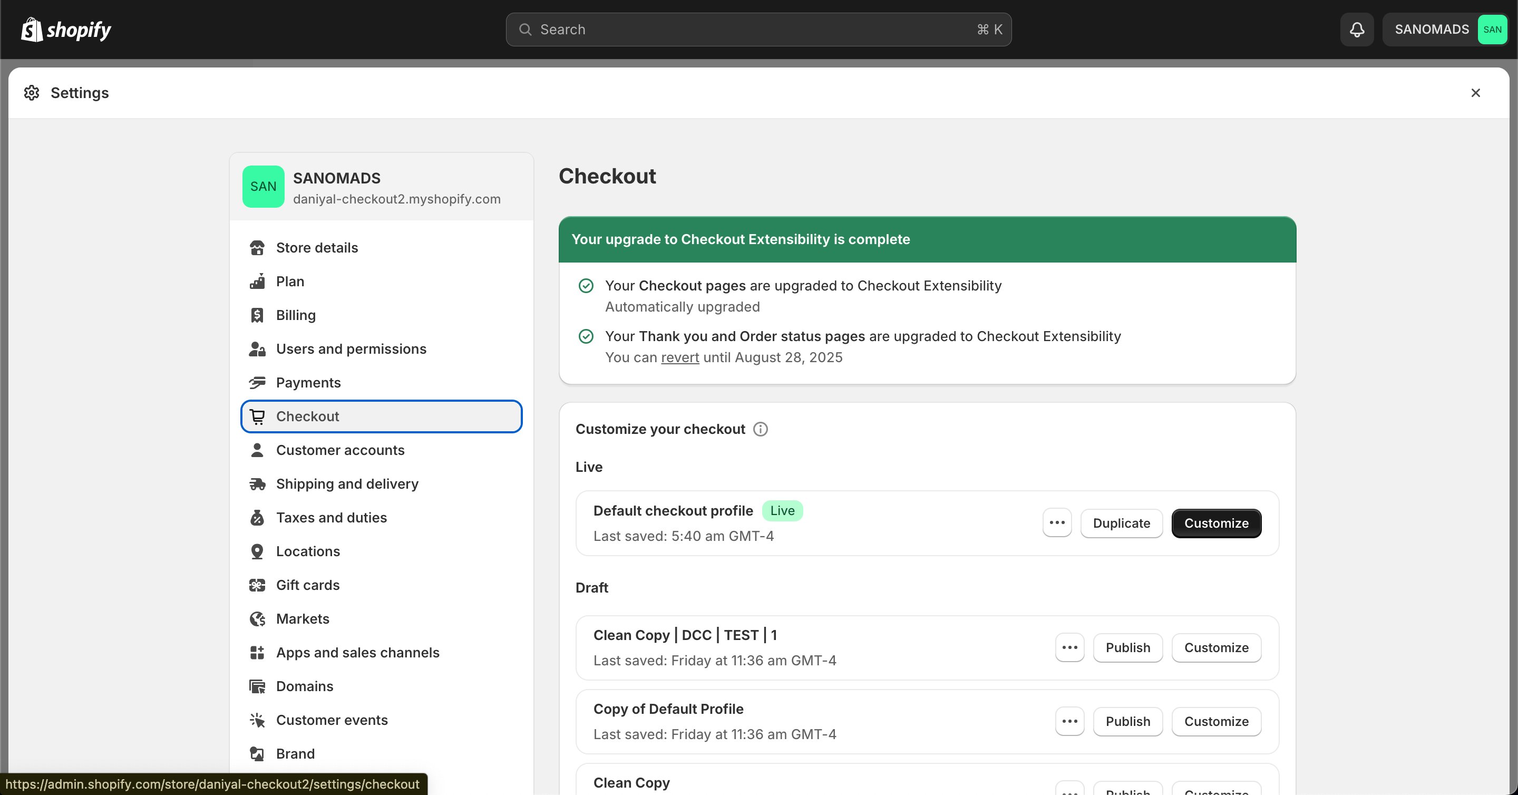Click the Checkout cart icon

pyautogui.click(x=257, y=416)
